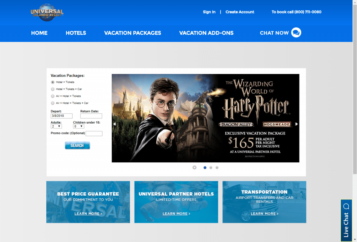Focus the Promo code field
The width and height of the screenshot is (357, 242).
coord(94,133)
